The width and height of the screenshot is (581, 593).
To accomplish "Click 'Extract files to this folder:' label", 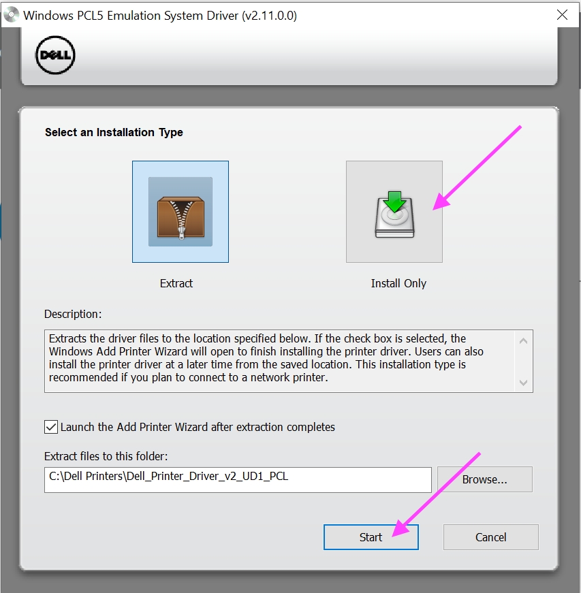I will tap(106, 456).
